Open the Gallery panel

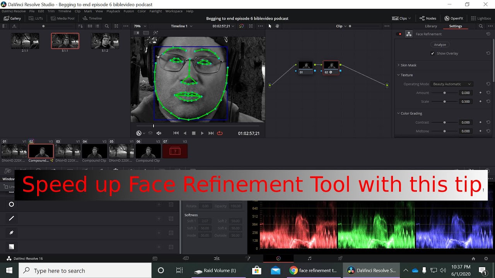point(12,18)
